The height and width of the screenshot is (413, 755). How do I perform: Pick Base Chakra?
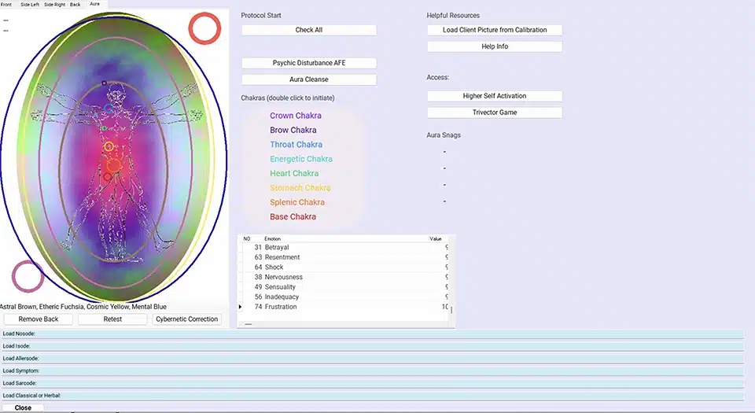(x=293, y=216)
